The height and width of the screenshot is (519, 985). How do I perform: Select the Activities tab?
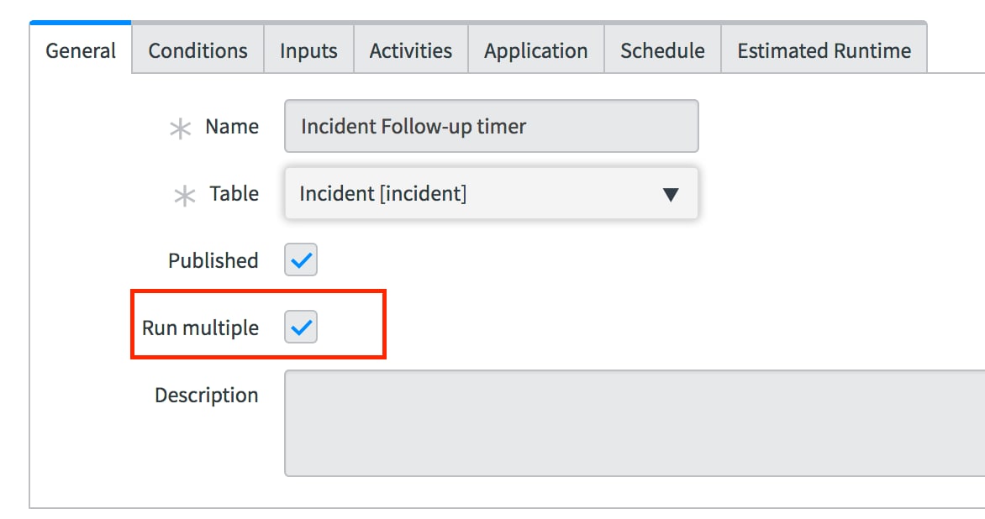(411, 50)
